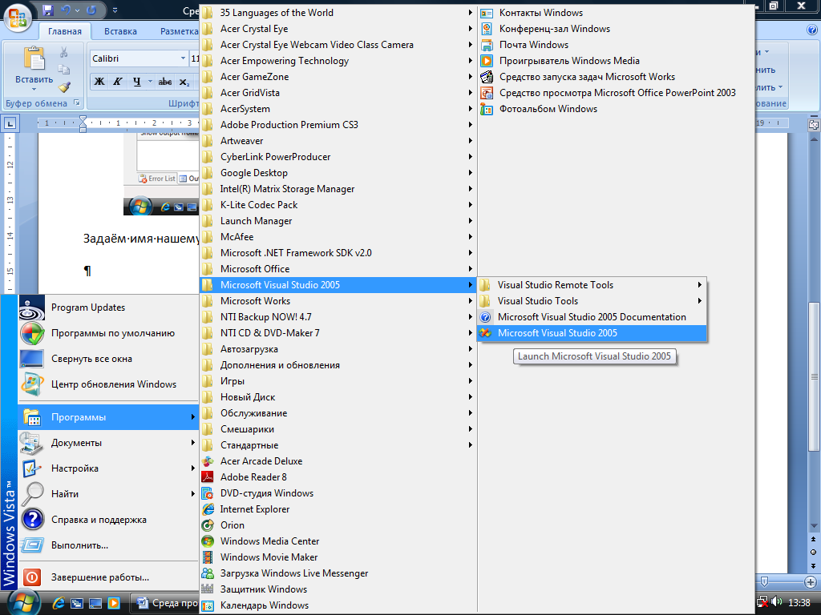
Task: Open the Настройка start menu item
Action: tap(108, 468)
